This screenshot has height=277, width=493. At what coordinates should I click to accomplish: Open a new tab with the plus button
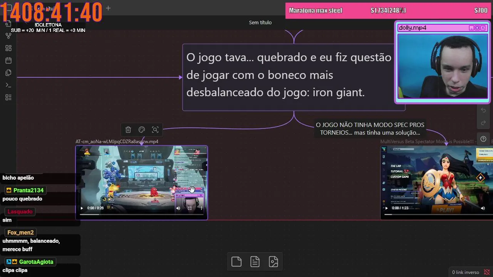[108, 8]
